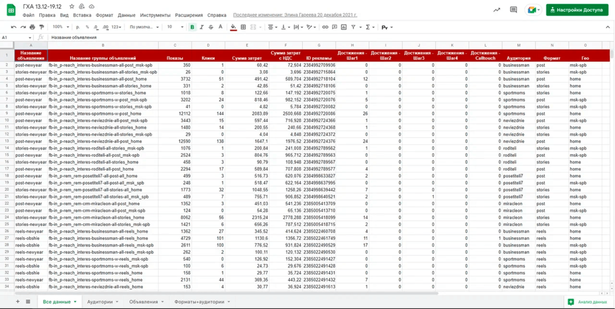This screenshot has height=309, width=615.
Task: Click the Undo arrow icon
Action: click(x=13, y=27)
